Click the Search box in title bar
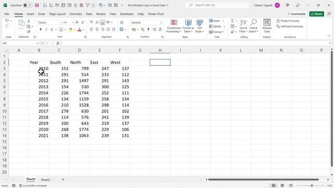Viewport: 334px width, 188px height. 217,5
